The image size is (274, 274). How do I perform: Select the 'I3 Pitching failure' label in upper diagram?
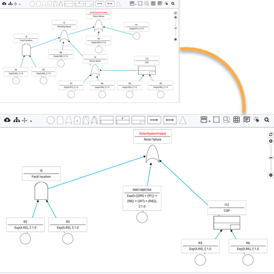[x=64, y=25]
